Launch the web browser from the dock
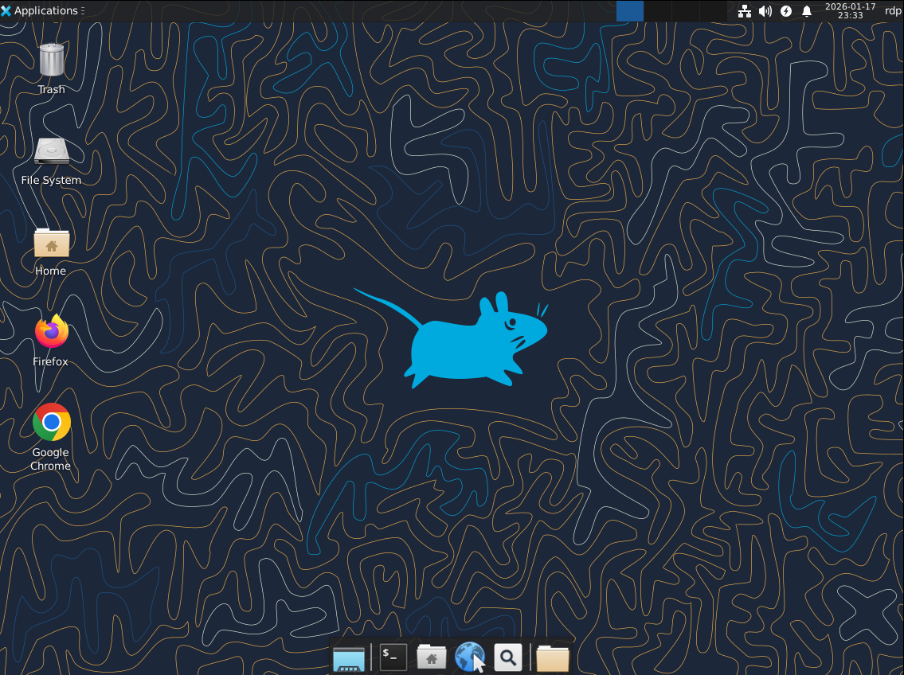Screen dimensions: 904x675 click(470, 655)
